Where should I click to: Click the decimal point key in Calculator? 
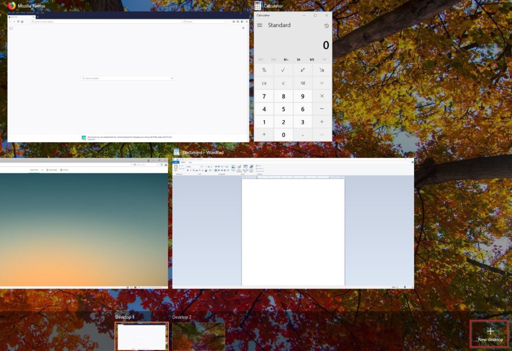302,135
